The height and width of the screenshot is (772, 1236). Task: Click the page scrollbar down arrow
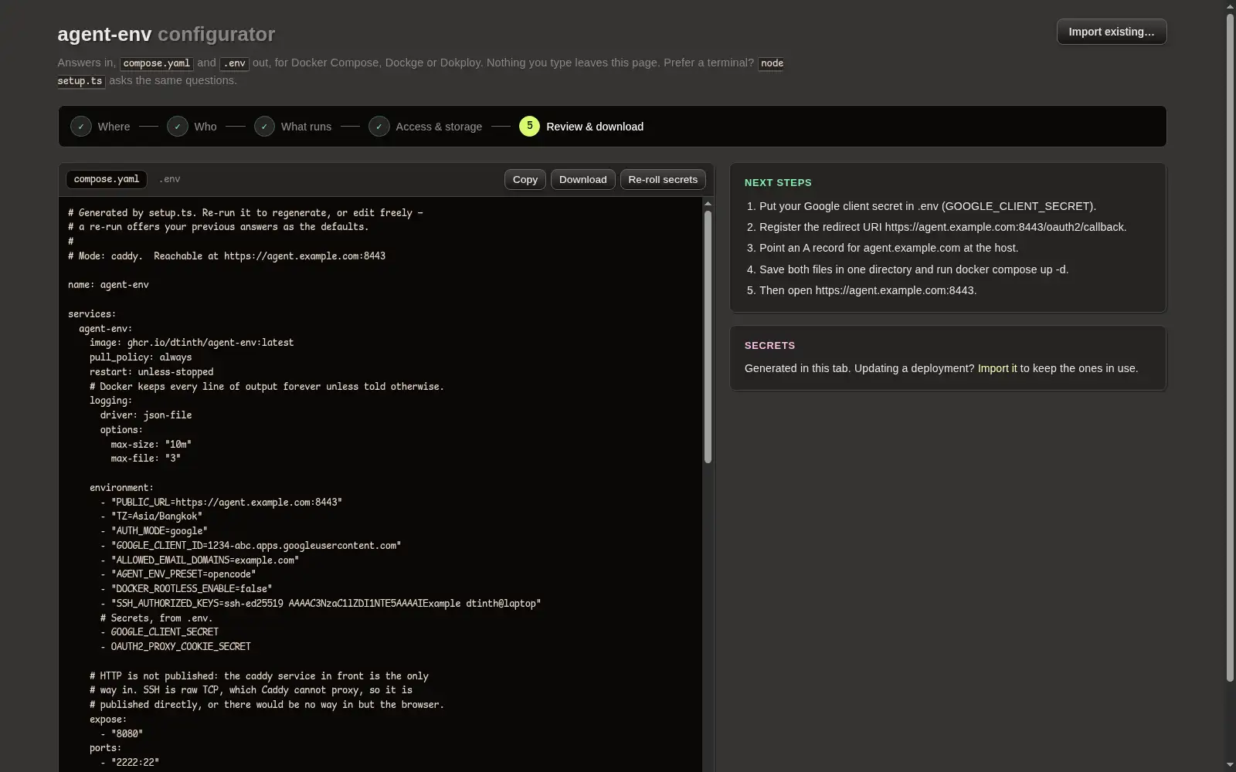coord(1231,765)
